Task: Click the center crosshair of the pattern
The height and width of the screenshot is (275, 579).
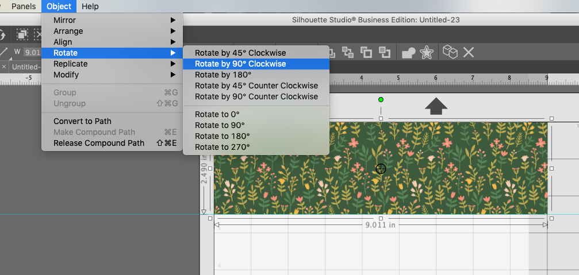Action: pos(381,169)
